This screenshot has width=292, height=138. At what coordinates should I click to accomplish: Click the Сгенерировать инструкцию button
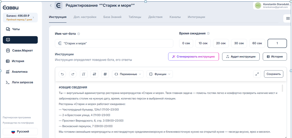(x=193, y=56)
